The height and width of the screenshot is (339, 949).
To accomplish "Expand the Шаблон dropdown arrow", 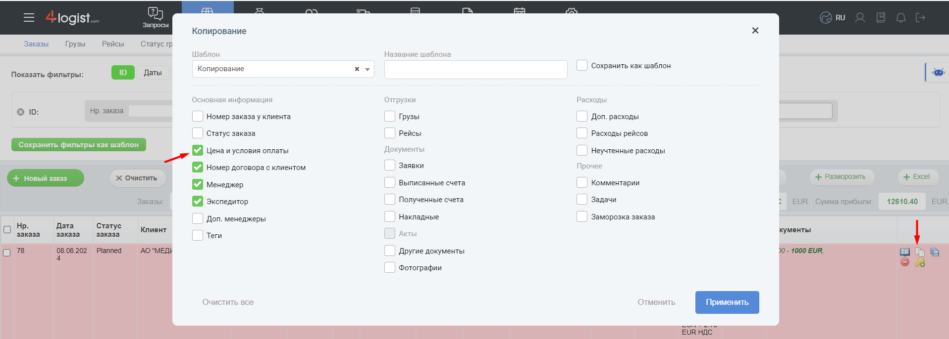I will (368, 69).
